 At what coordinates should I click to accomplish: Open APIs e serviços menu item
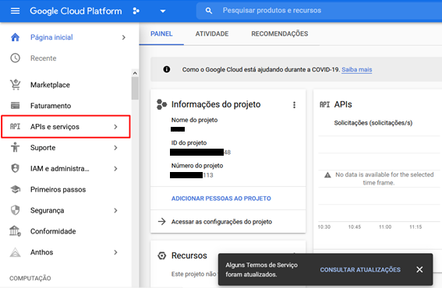coord(65,127)
